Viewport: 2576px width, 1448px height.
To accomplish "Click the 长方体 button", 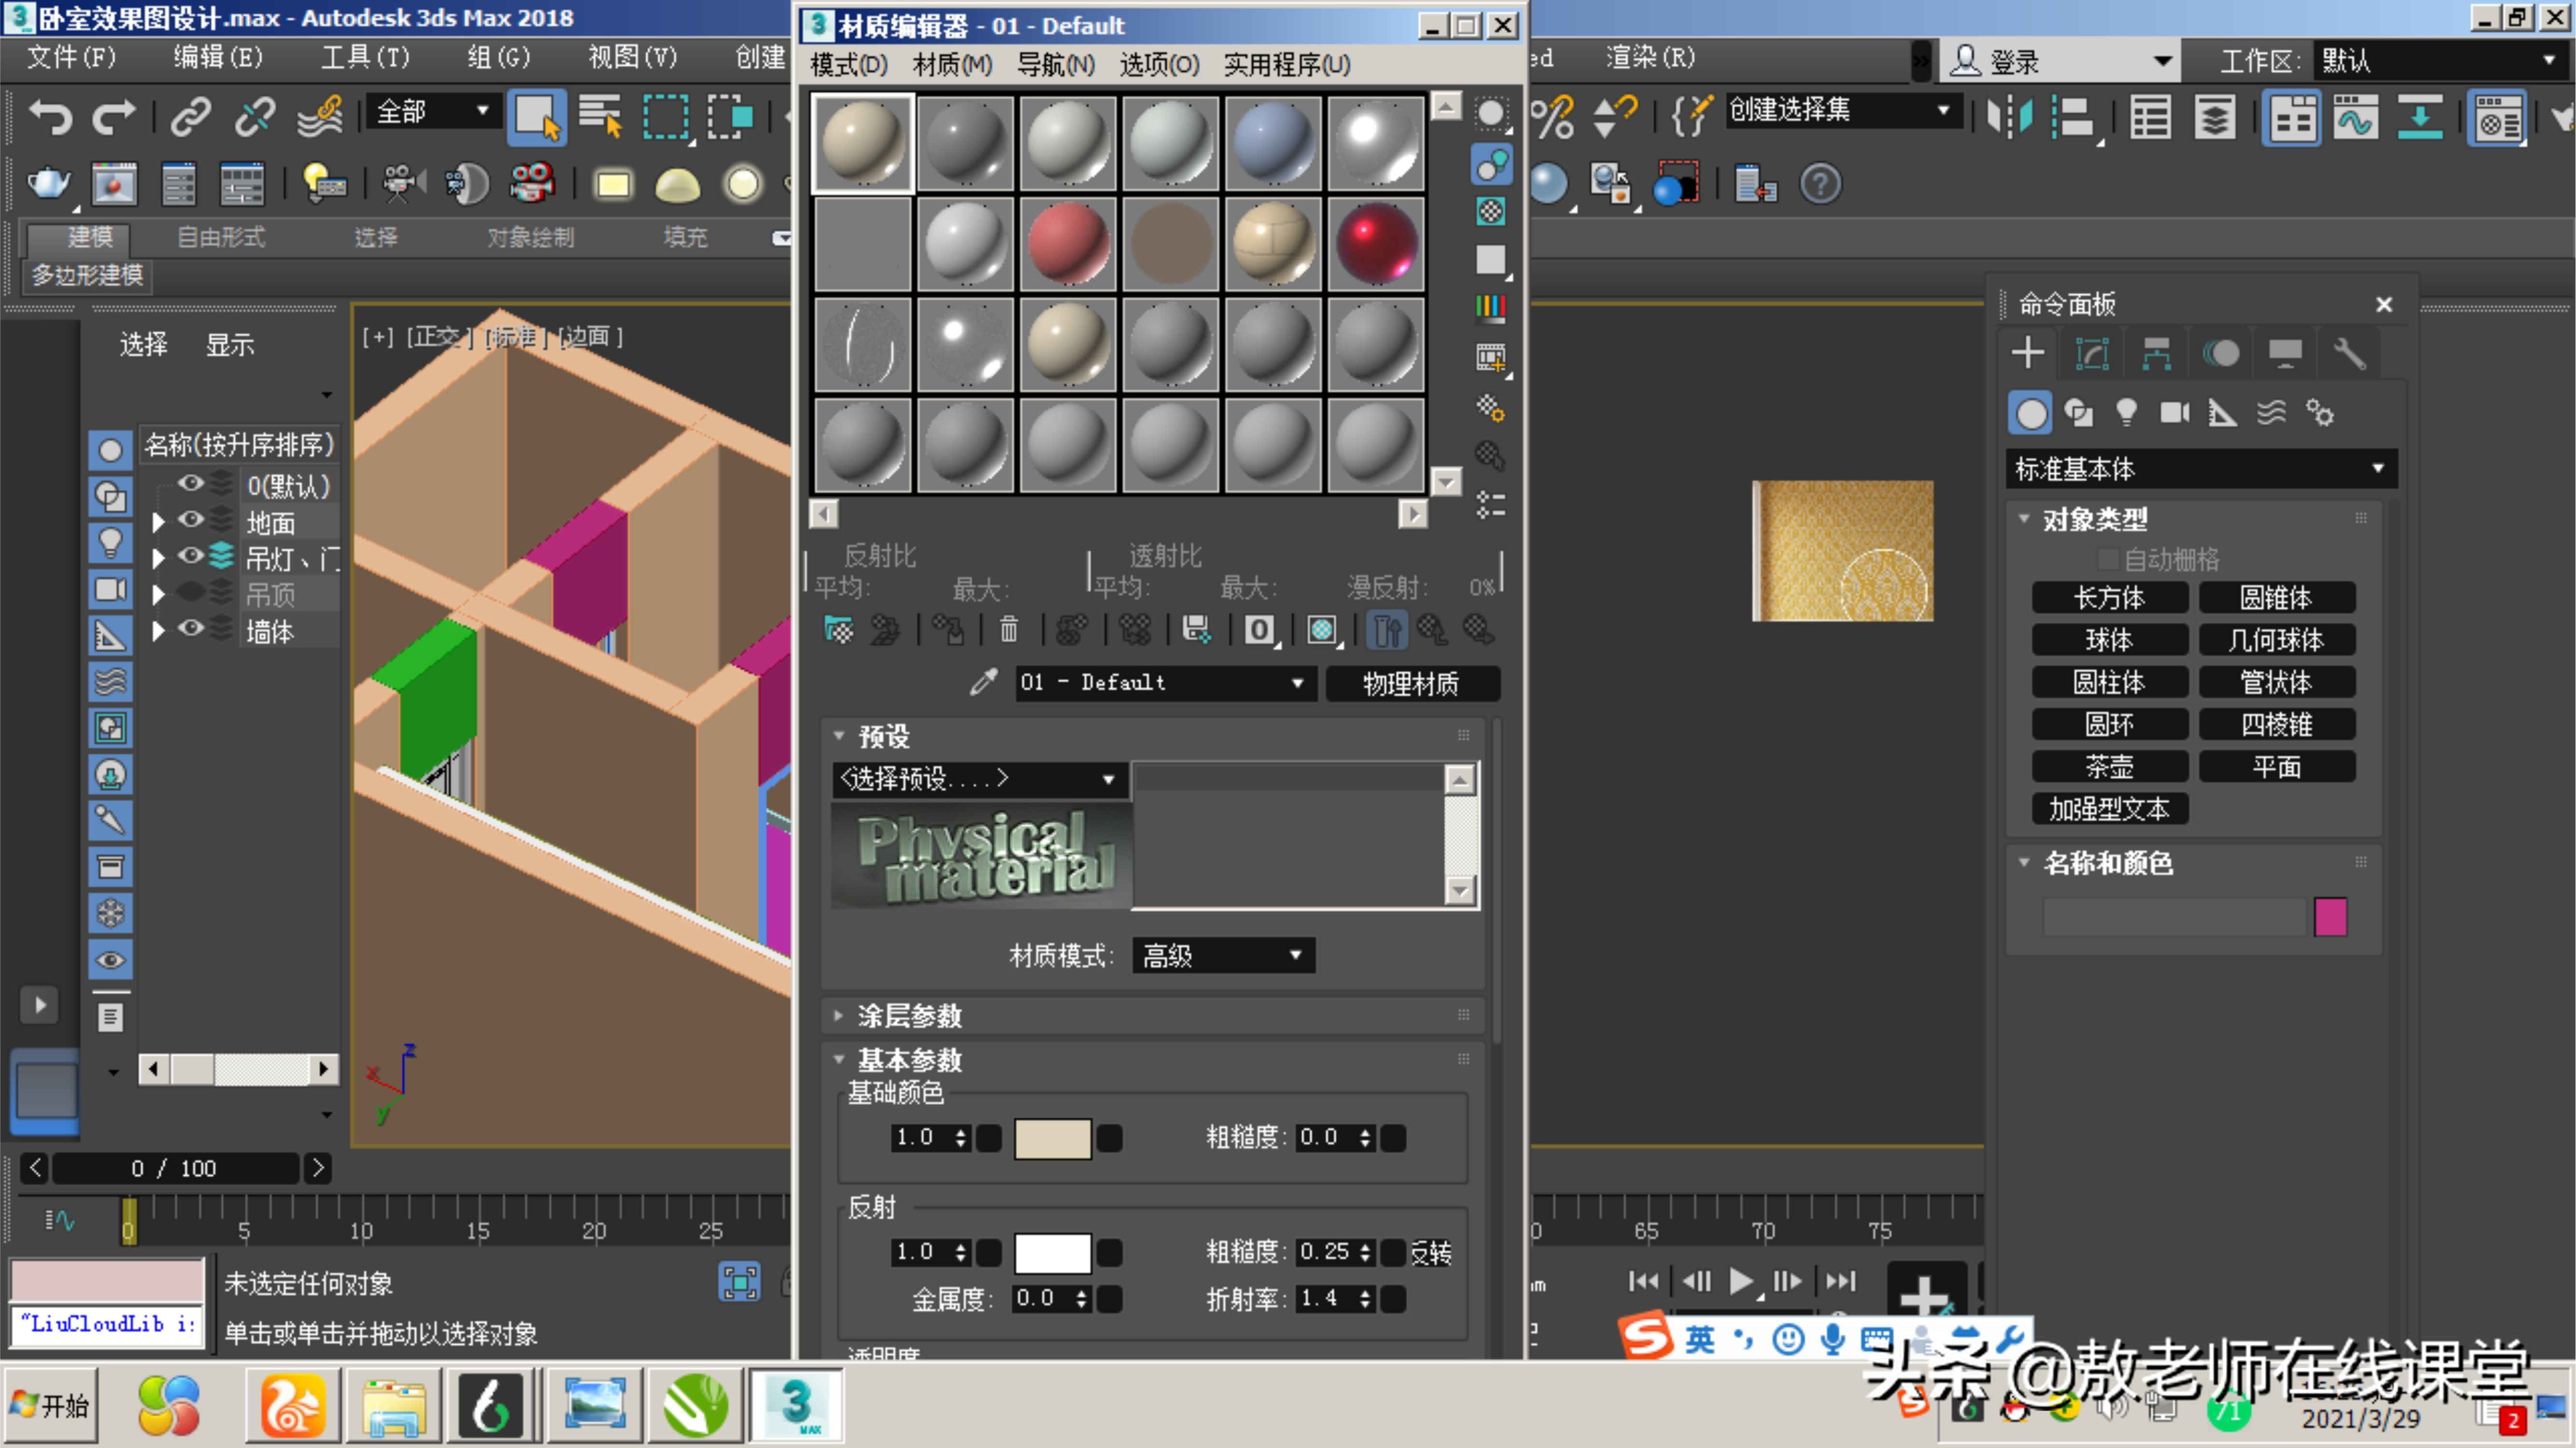I will click(x=2109, y=598).
